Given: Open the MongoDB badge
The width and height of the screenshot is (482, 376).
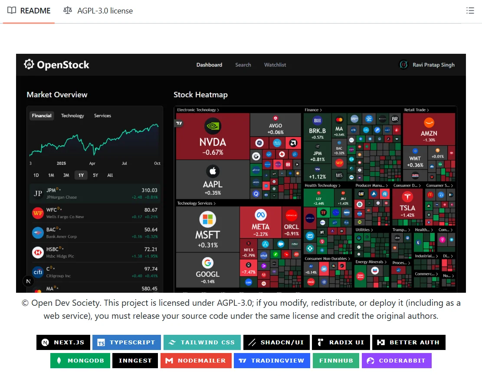Looking at the screenshot, I should coord(80,361).
